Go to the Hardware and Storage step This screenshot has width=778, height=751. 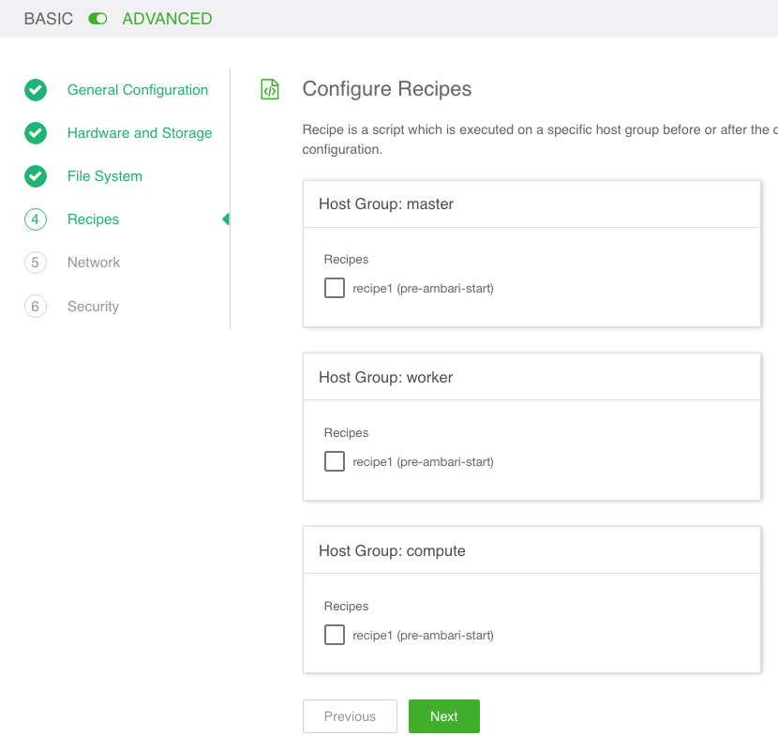tap(140, 133)
